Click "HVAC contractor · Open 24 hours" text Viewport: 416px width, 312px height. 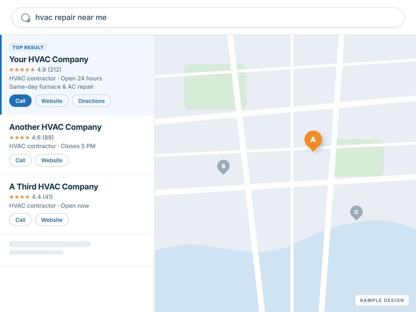pos(56,78)
